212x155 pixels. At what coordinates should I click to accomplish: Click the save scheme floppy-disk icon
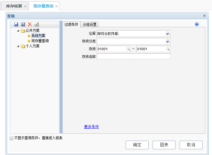(x=16, y=25)
